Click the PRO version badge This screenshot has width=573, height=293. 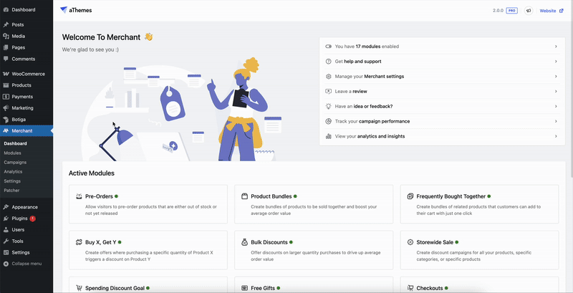511,11
